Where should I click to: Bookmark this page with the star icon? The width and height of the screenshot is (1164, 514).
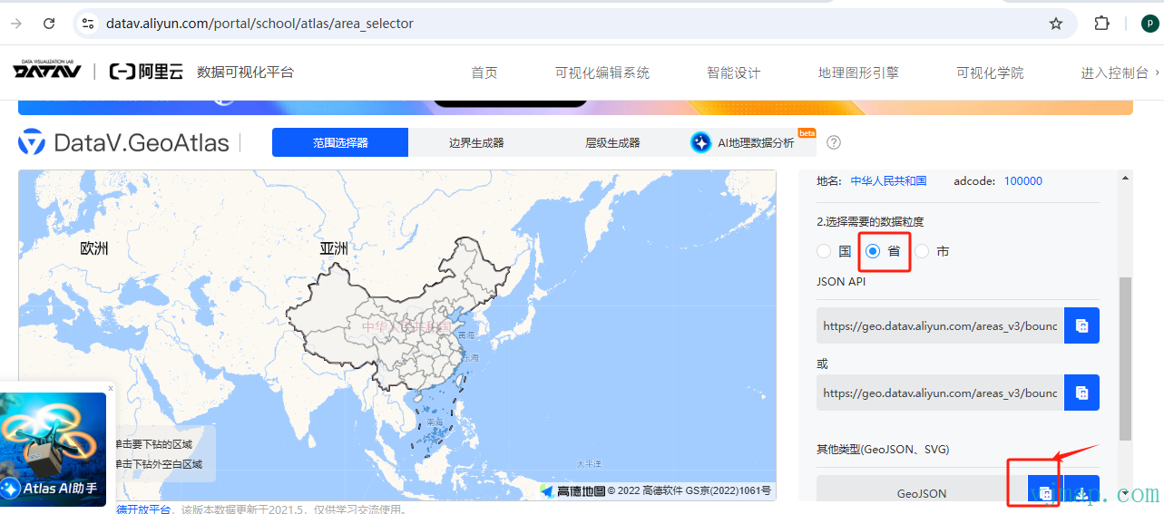(1056, 24)
